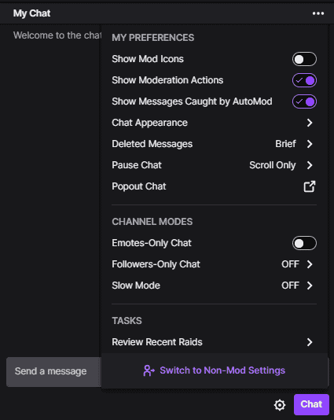Click the person icon beside Switch to Non-Mod Settings
The image size is (334, 420).
[x=149, y=370]
